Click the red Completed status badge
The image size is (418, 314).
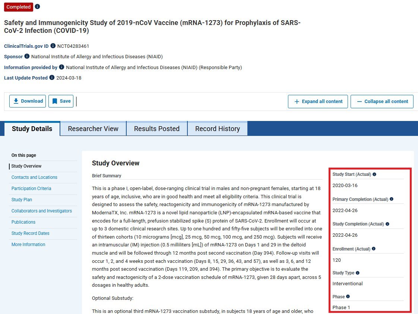(x=18, y=7)
